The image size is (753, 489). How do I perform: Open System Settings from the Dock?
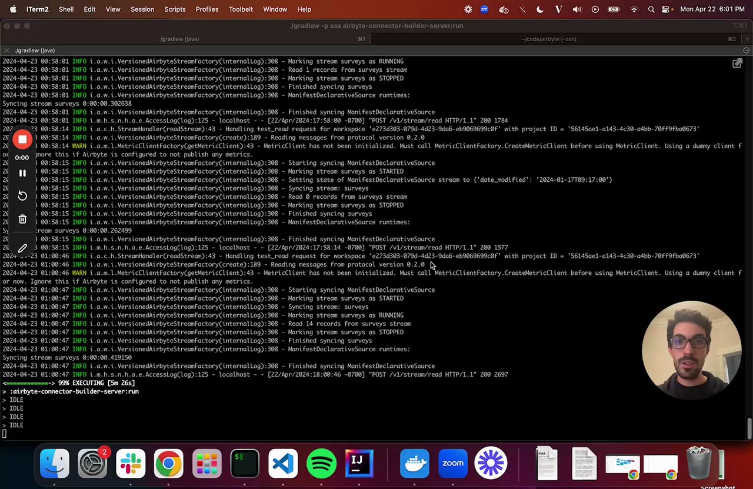pyautogui.click(x=92, y=464)
